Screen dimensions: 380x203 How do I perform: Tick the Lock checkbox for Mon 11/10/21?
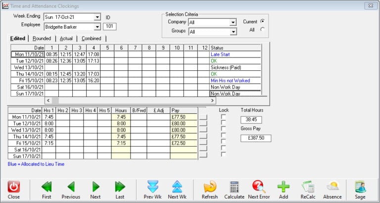click(x=223, y=117)
